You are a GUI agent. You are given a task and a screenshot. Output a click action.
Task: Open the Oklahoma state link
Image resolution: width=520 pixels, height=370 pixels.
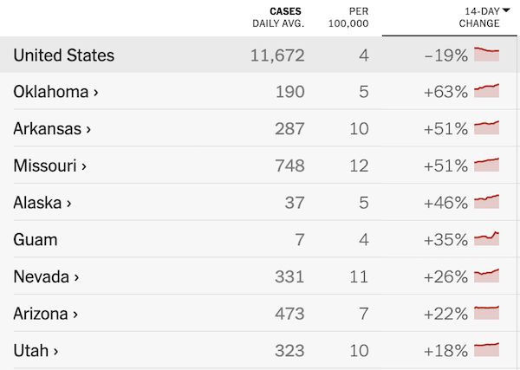[x=55, y=92]
